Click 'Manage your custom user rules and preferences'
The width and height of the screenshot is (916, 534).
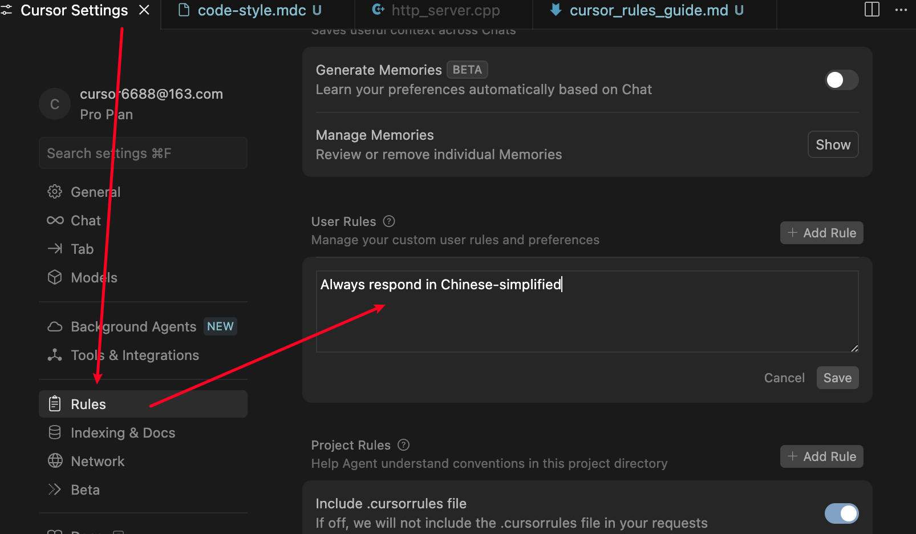[455, 240]
